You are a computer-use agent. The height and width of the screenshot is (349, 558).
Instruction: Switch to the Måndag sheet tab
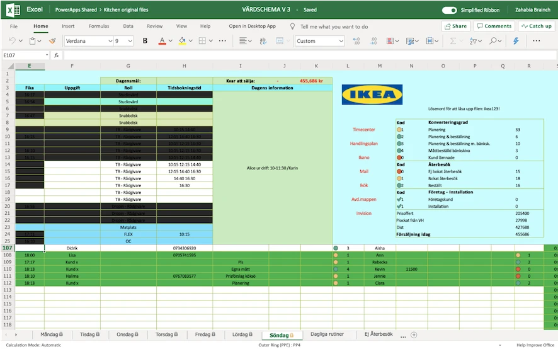50,335
